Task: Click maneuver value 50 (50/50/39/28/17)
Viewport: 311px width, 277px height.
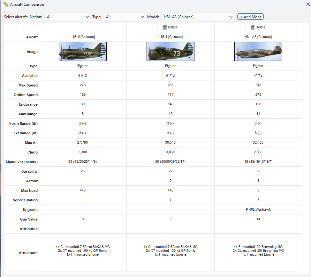Action: click(171, 161)
